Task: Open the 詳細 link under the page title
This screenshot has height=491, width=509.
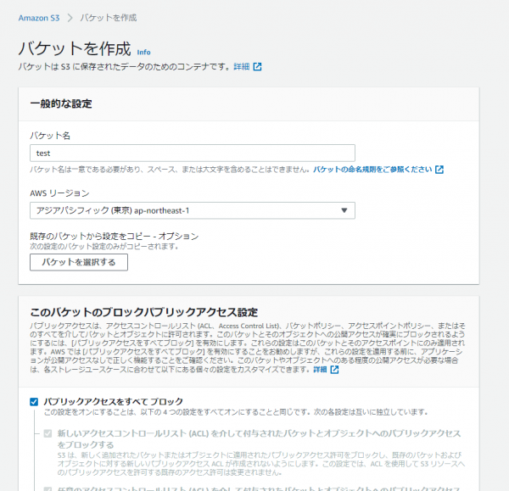Action: pos(242,66)
